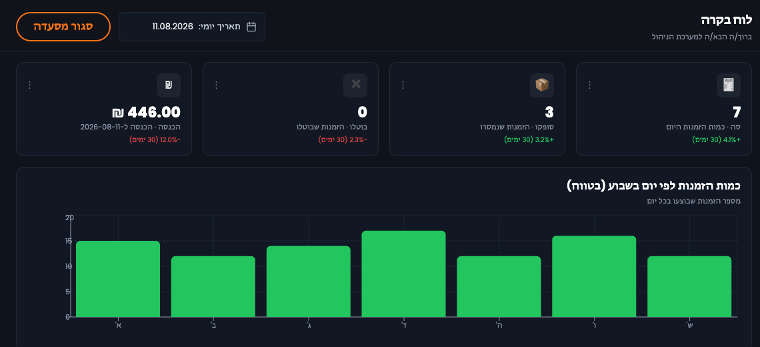This screenshot has height=347, width=760.
Task: Click the calendar icon in date field
Action: coord(251,27)
